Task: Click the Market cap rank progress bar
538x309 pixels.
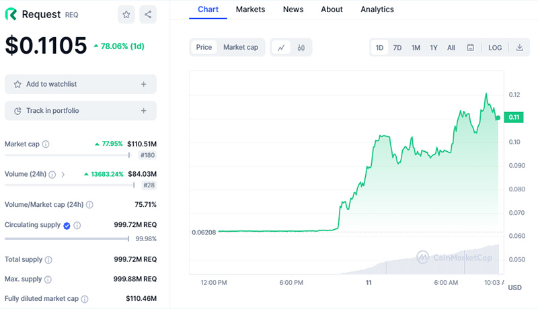Action: (x=67, y=155)
